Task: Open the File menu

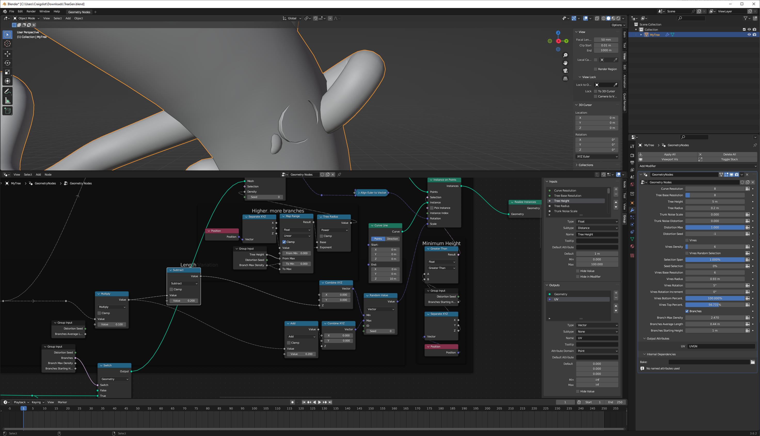Action: (12, 11)
